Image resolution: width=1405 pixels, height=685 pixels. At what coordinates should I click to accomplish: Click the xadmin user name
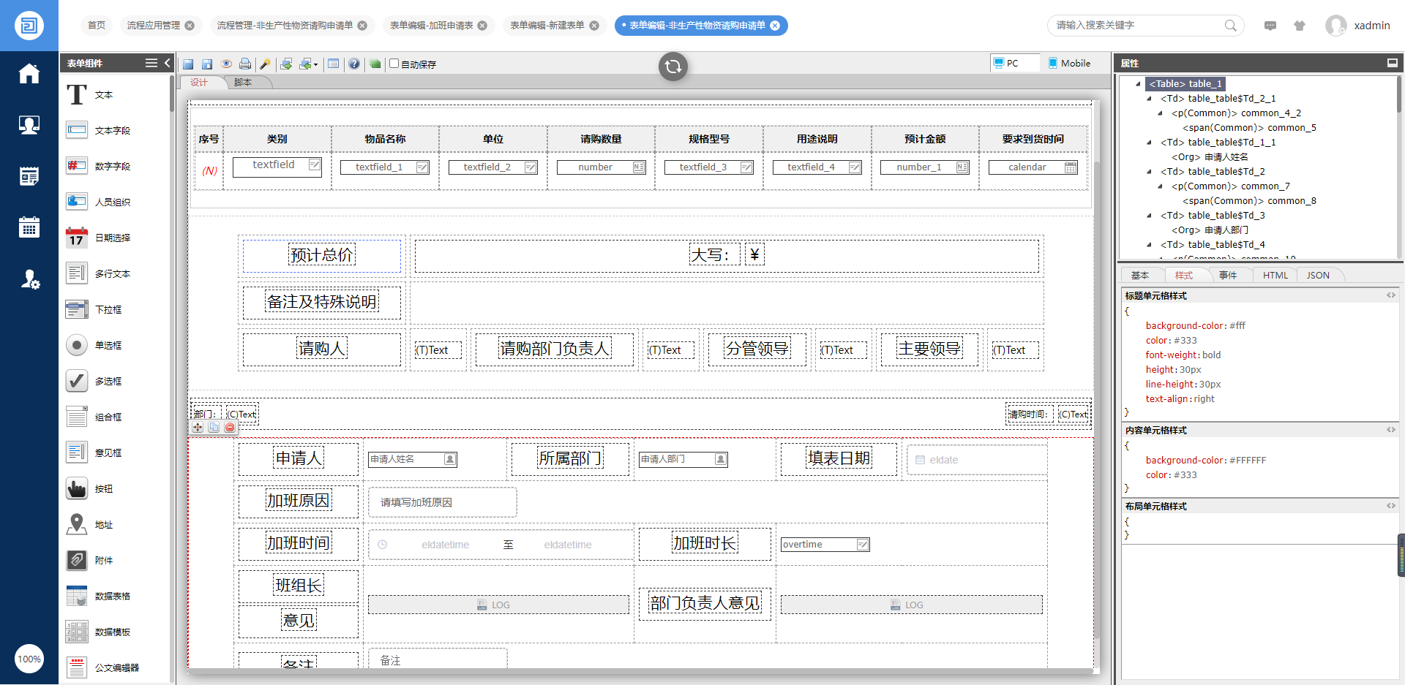pos(1371,26)
